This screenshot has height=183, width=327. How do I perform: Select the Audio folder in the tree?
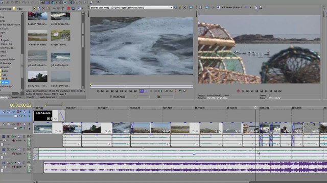pos(5,71)
